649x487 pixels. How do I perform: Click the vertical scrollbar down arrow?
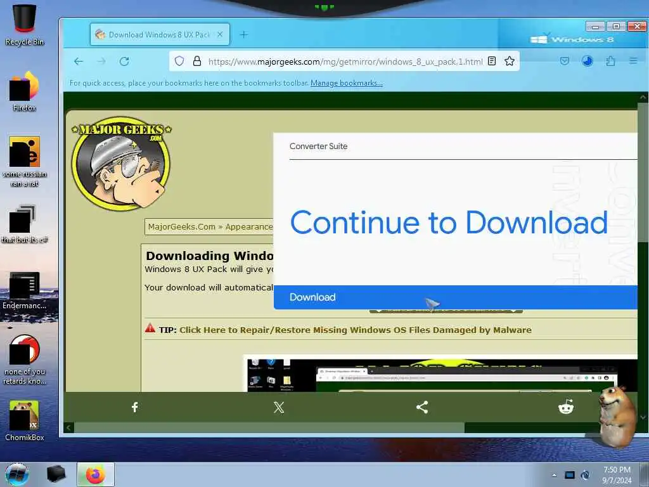click(643, 417)
